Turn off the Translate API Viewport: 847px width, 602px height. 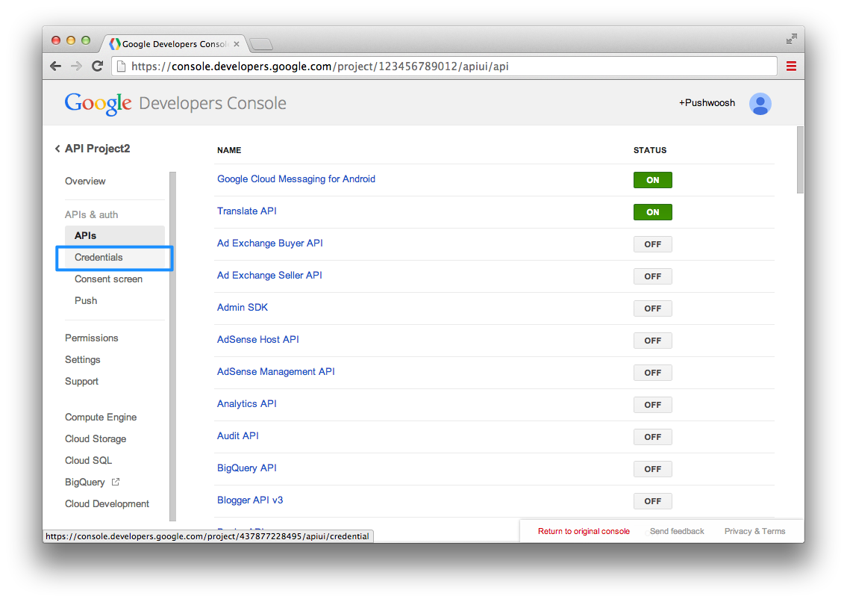tap(652, 212)
